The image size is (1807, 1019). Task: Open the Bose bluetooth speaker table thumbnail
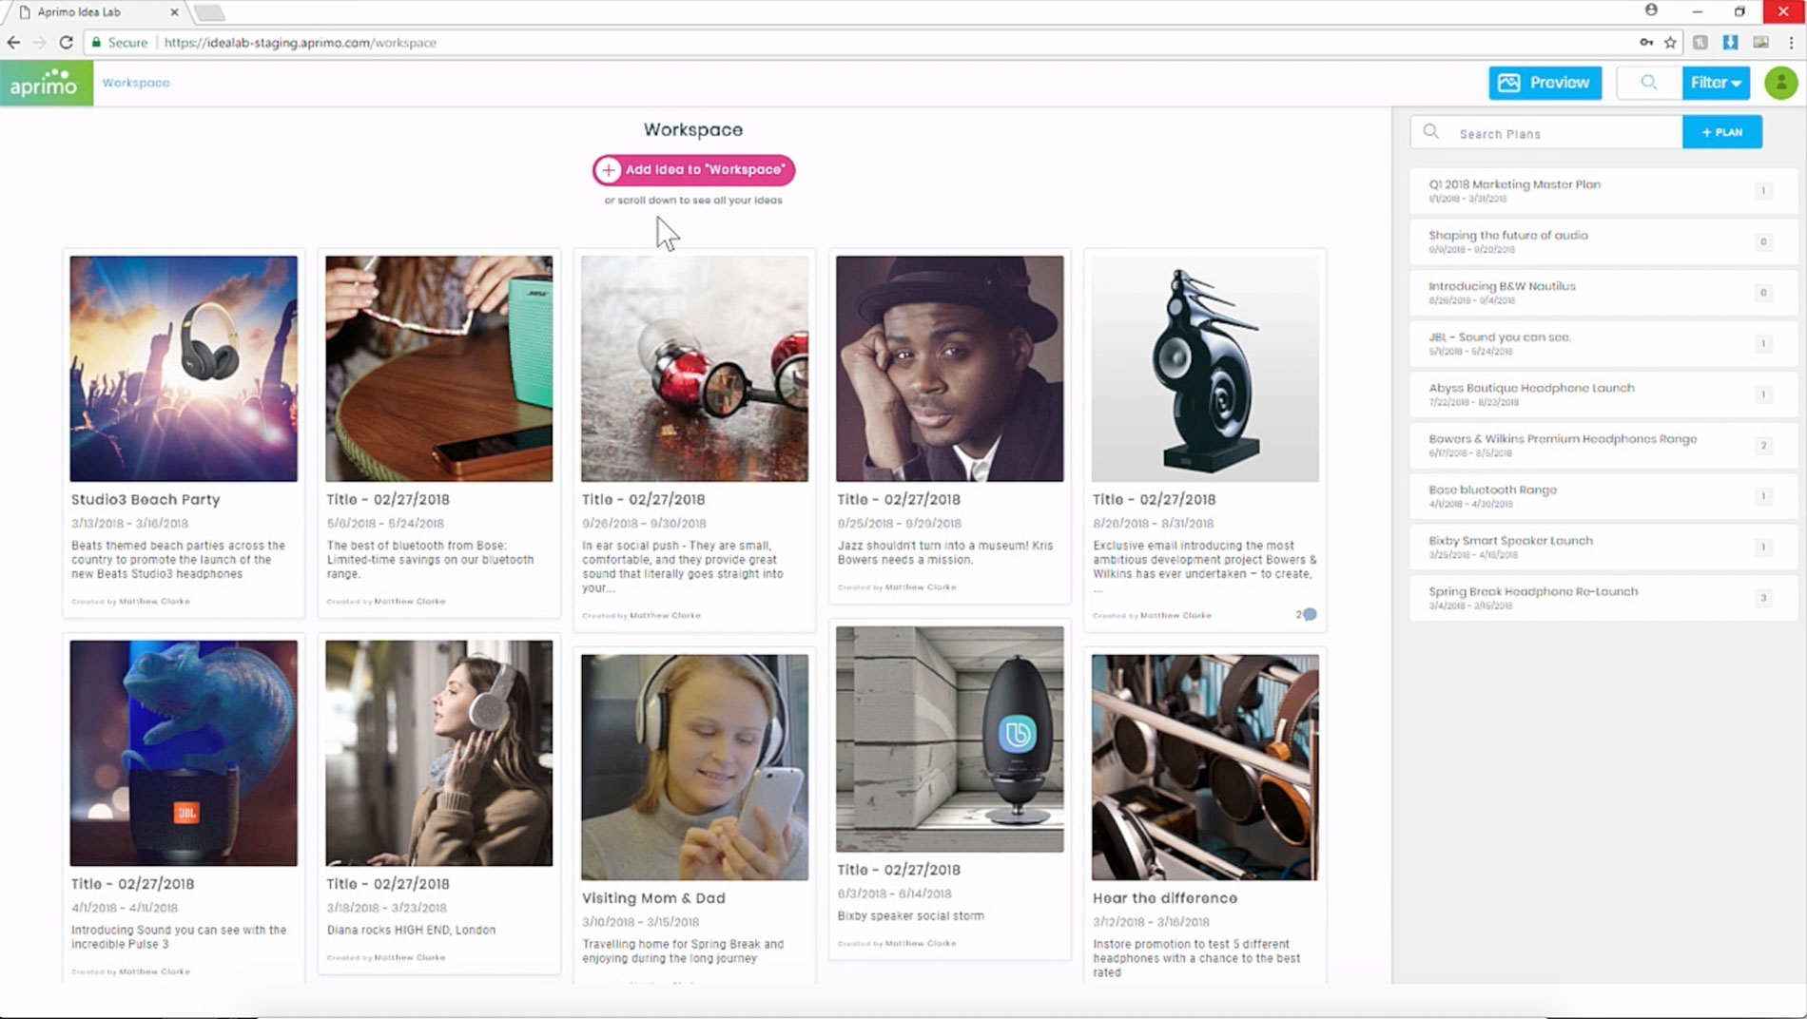click(438, 369)
